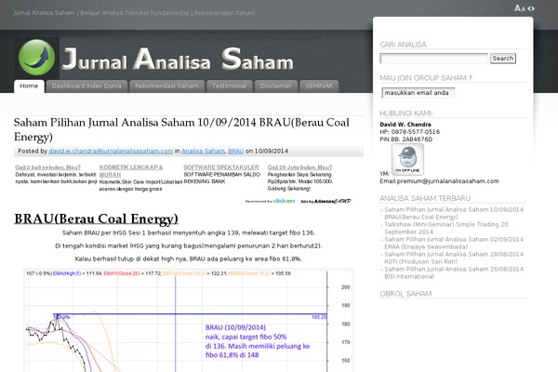Open sidebar link 28/08/2014 ROTI
This screenshot has height=372, width=558.
coord(454,259)
